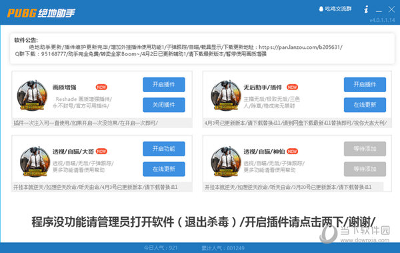Click the QQ penguin icon beside 吃鸡交流群
This screenshot has height=253, width=400.
click(321, 9)
